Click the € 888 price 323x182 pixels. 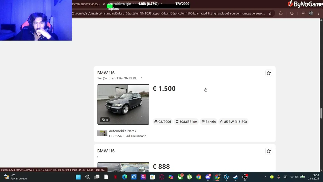coord(161,167)
